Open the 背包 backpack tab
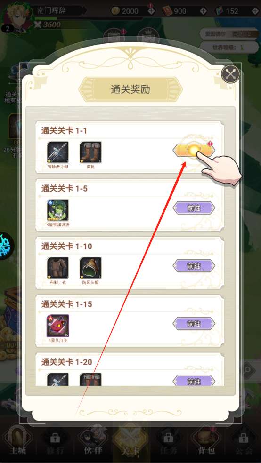This screenshot has height=463, width=261. click(205, 444)
